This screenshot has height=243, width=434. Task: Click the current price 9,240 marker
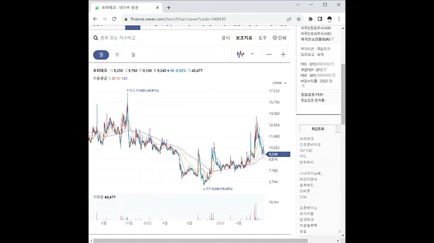pyautogui.click(x=278, y=155)
